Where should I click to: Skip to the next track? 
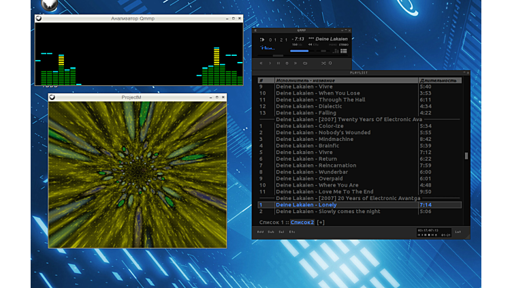295,63
